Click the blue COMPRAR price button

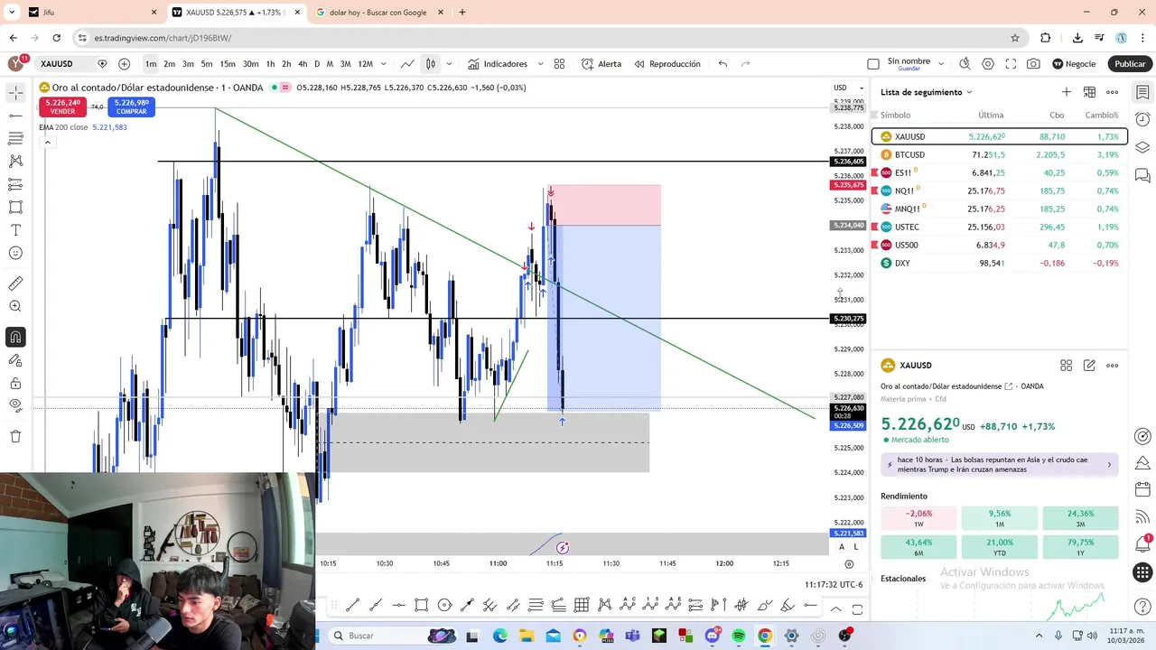point(131,107)
